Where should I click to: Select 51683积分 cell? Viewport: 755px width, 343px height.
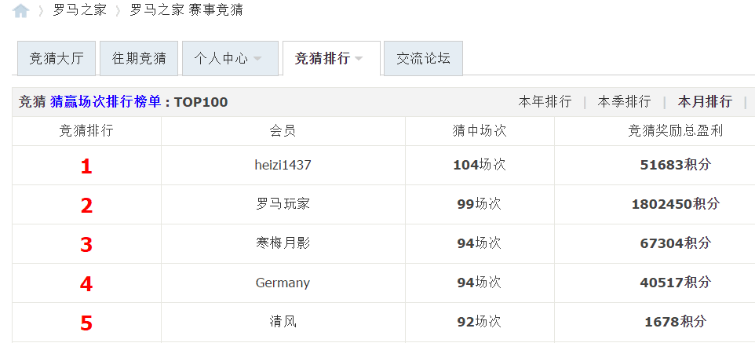click(x=676, y=166)
